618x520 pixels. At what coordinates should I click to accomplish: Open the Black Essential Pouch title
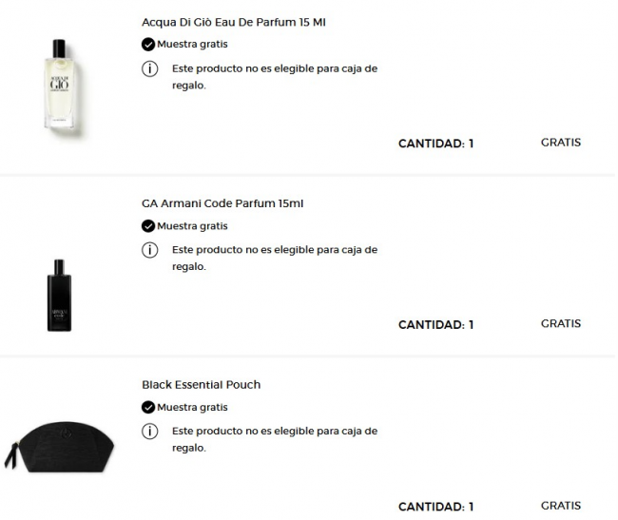point(201,385)
